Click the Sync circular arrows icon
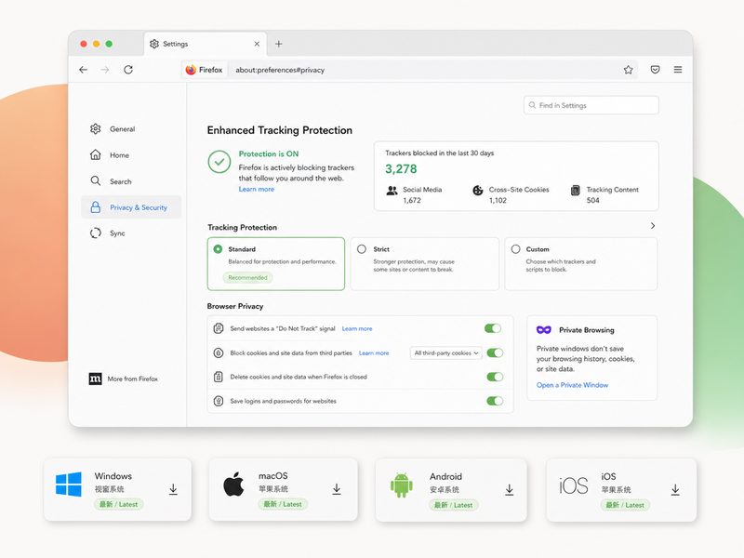 (96, 233)
